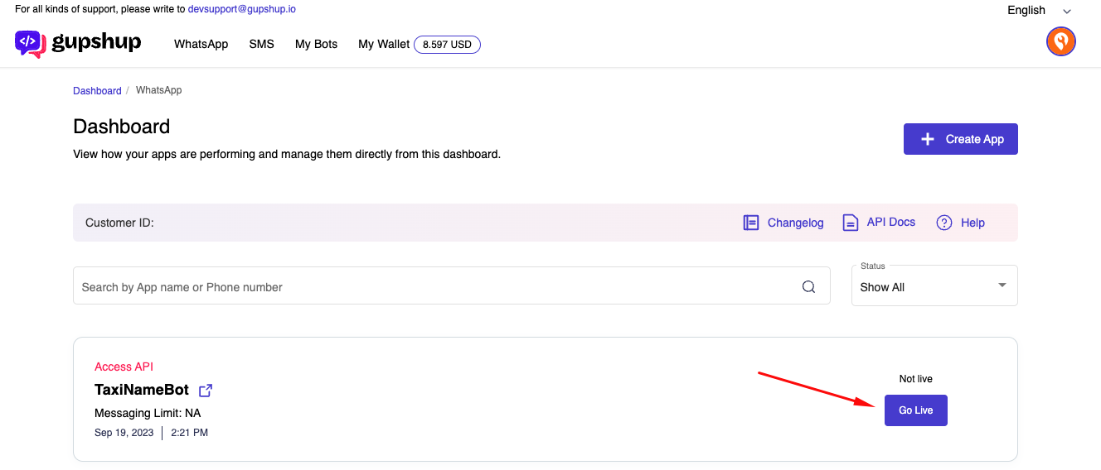Click the Access API label

tap(124, 367)
